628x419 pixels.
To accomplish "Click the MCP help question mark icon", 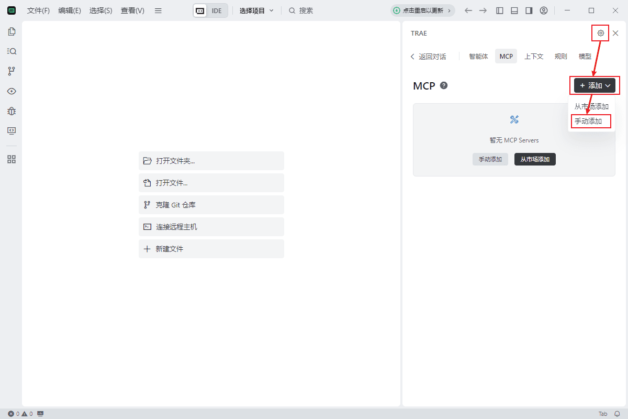I will (x=444, y=85).
